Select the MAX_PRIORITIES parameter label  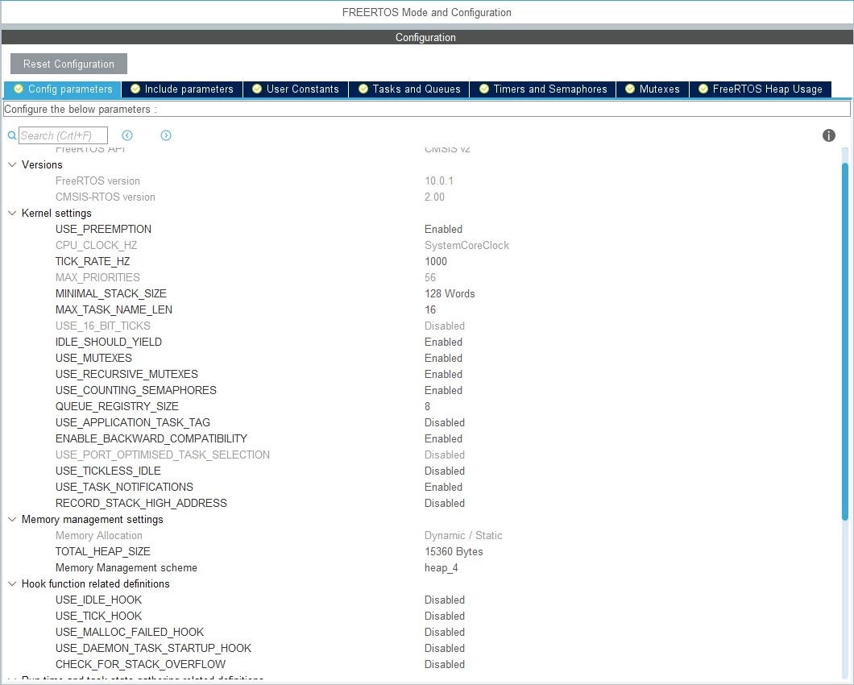[97, 277]
